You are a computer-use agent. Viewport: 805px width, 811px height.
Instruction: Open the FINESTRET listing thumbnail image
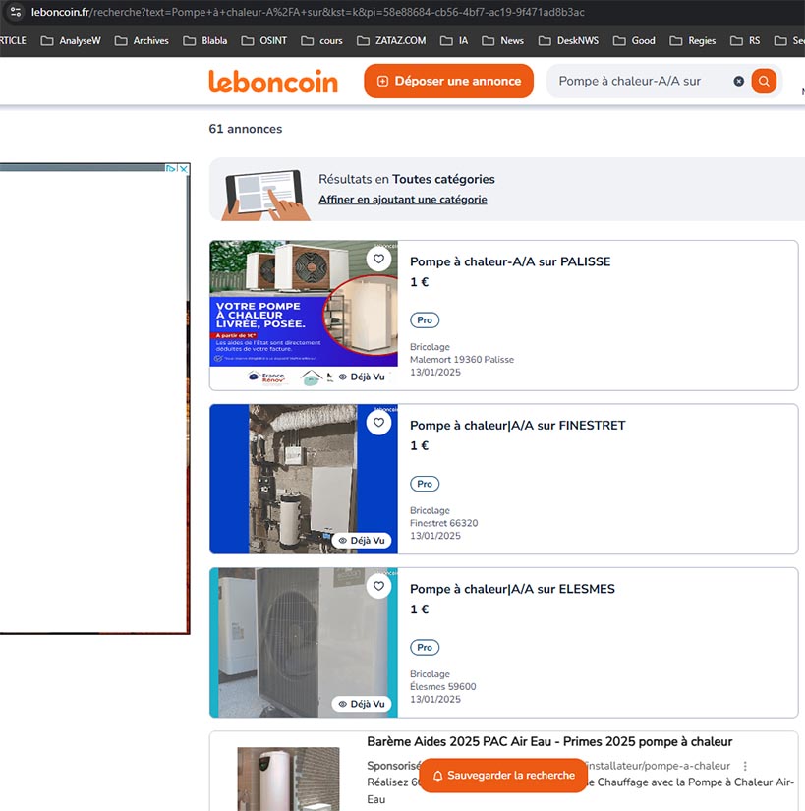[304, 479]
